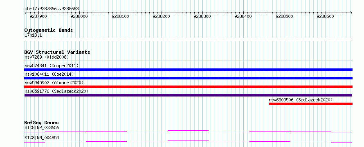
Task: Click ruler position 9288000
Action: pos(79,16)
